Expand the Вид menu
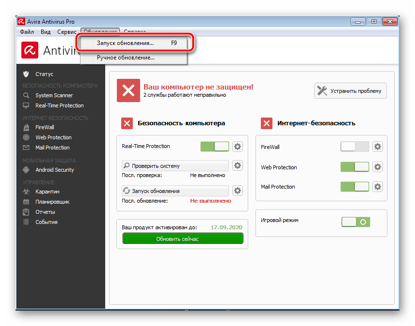The width and height of the screenshot is (415, 326). (46, 31)
